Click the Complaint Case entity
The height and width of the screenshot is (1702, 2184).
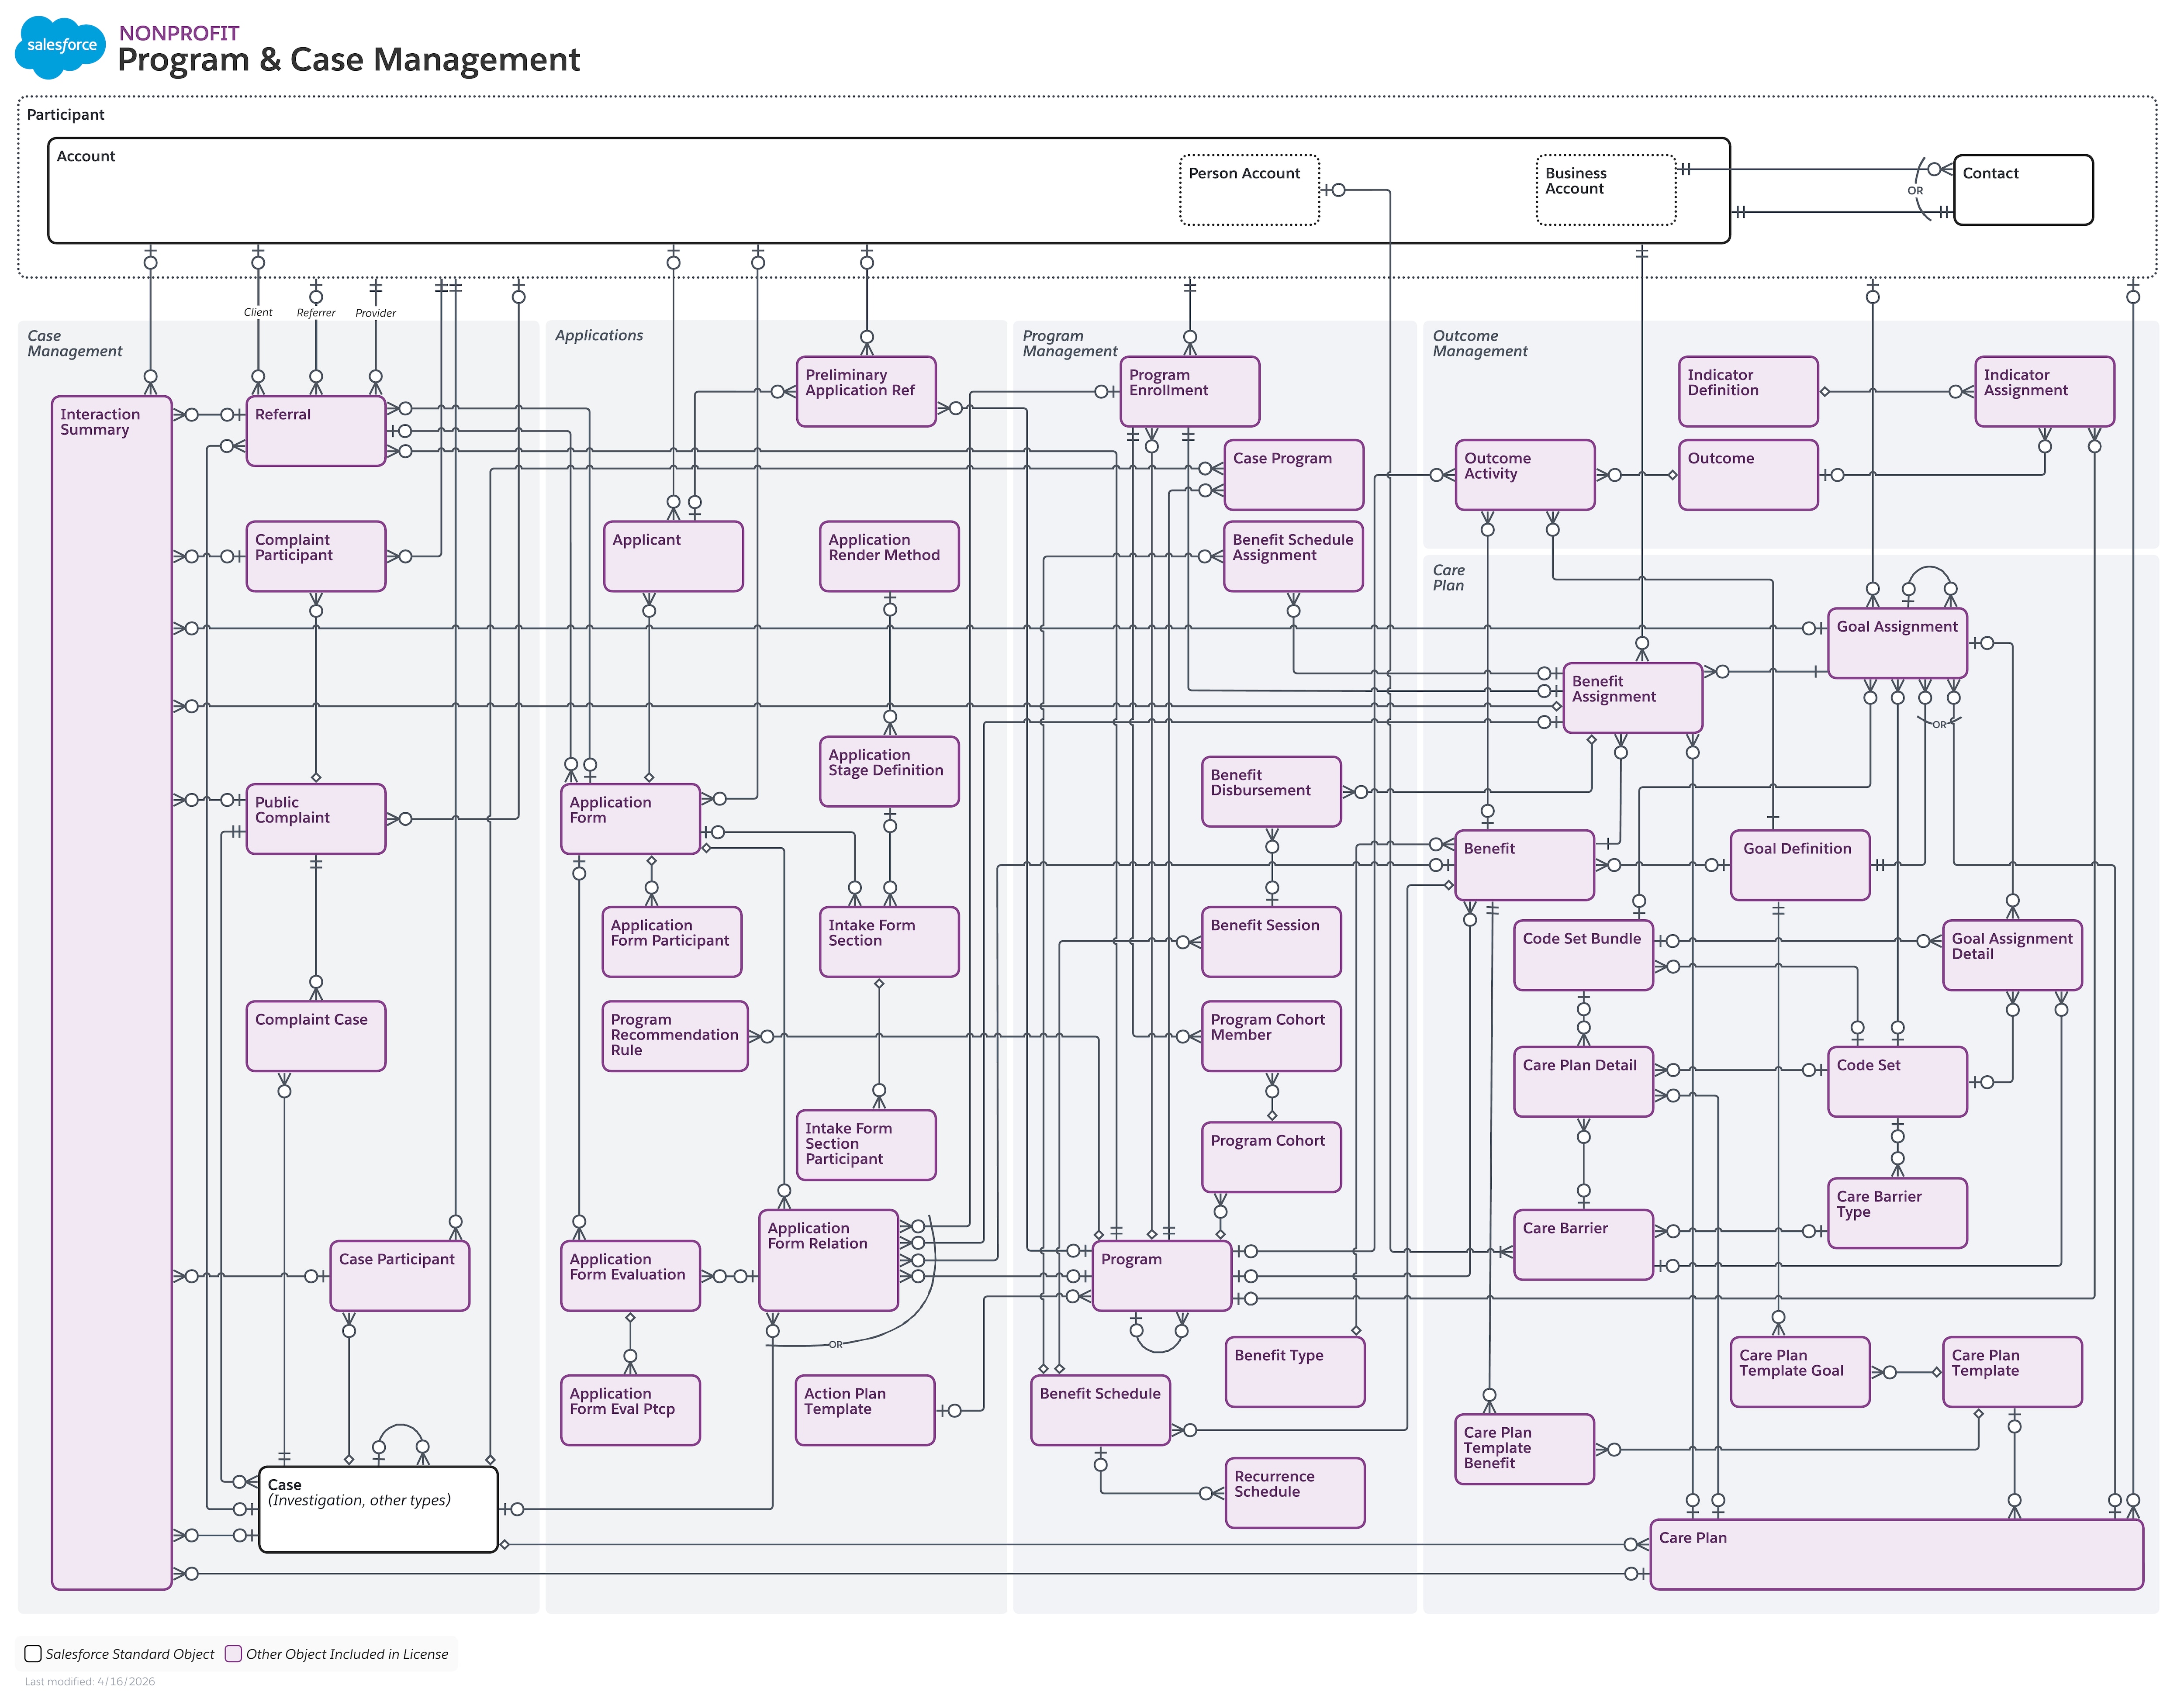click(316, 1036)
